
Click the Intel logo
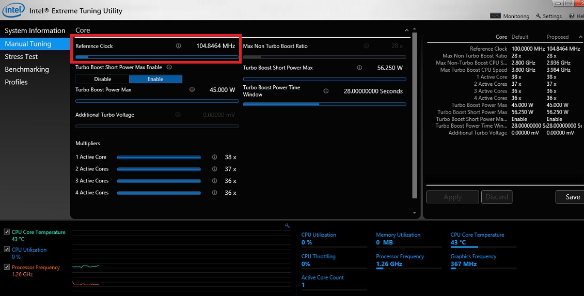point(13,10)
